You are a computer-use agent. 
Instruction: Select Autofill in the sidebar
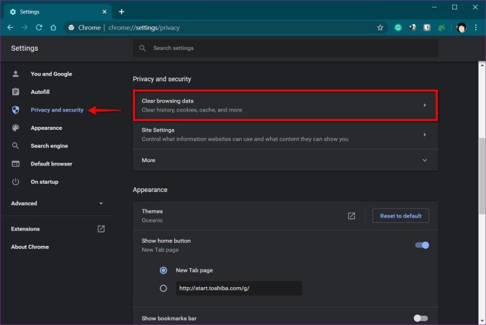coord(40,92)
